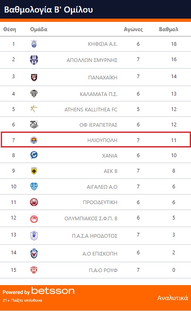Click the ΚΑΛΑΜΑΤΑ Π.Σ. striped shield icon
This screenshot has height=311, width=191.
pyautogui.click(x=34, y=94)
